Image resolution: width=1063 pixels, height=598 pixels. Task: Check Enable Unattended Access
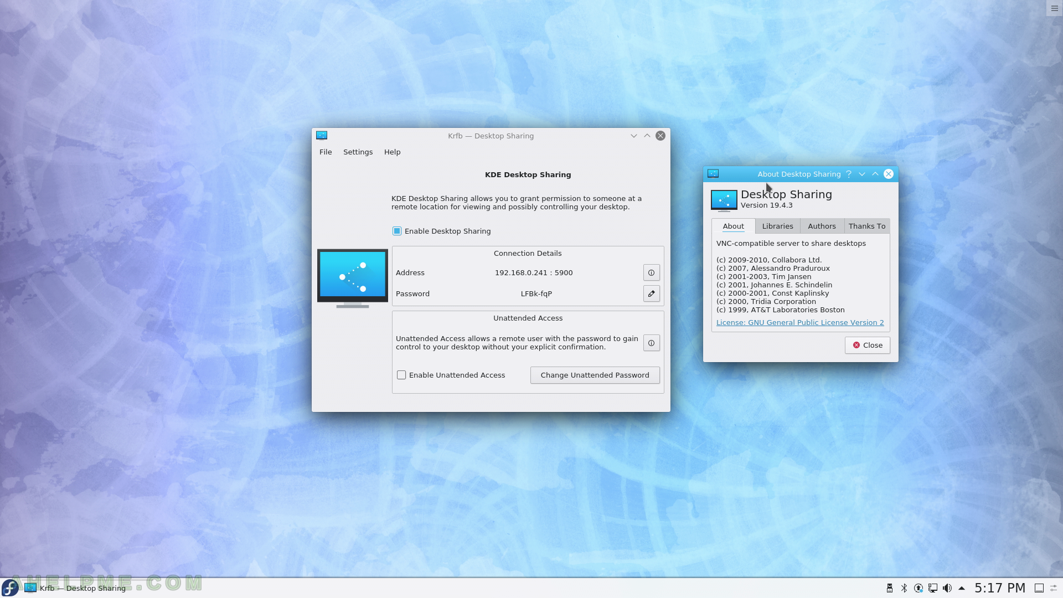401,375
